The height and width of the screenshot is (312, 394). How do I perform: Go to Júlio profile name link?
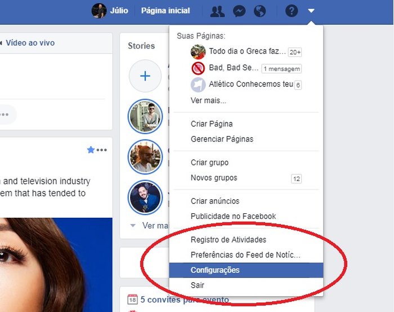tap(119, 11)
